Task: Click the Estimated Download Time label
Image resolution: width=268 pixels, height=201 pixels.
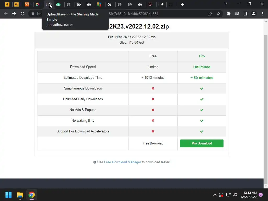Action: 83,77
